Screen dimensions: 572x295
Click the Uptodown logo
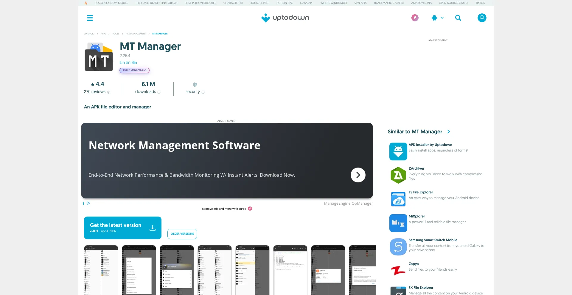[285, 18]
